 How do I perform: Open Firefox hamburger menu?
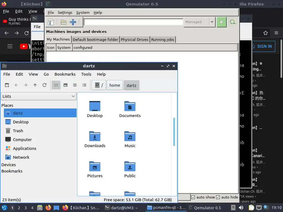click(x=276, y=33)
